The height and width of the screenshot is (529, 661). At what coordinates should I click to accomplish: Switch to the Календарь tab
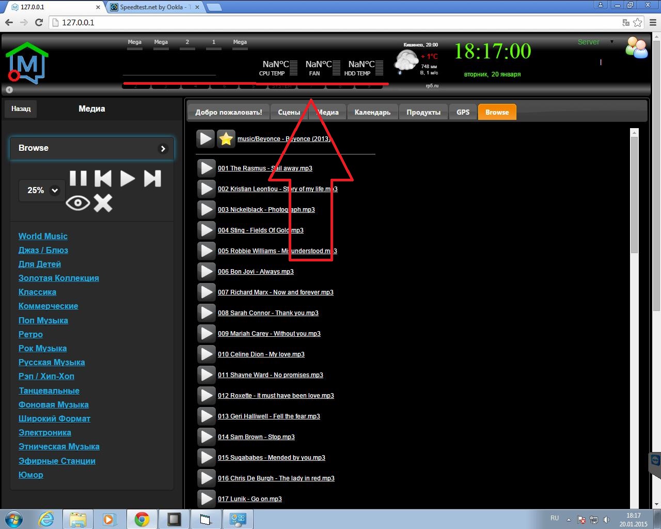tap(372, 112)
